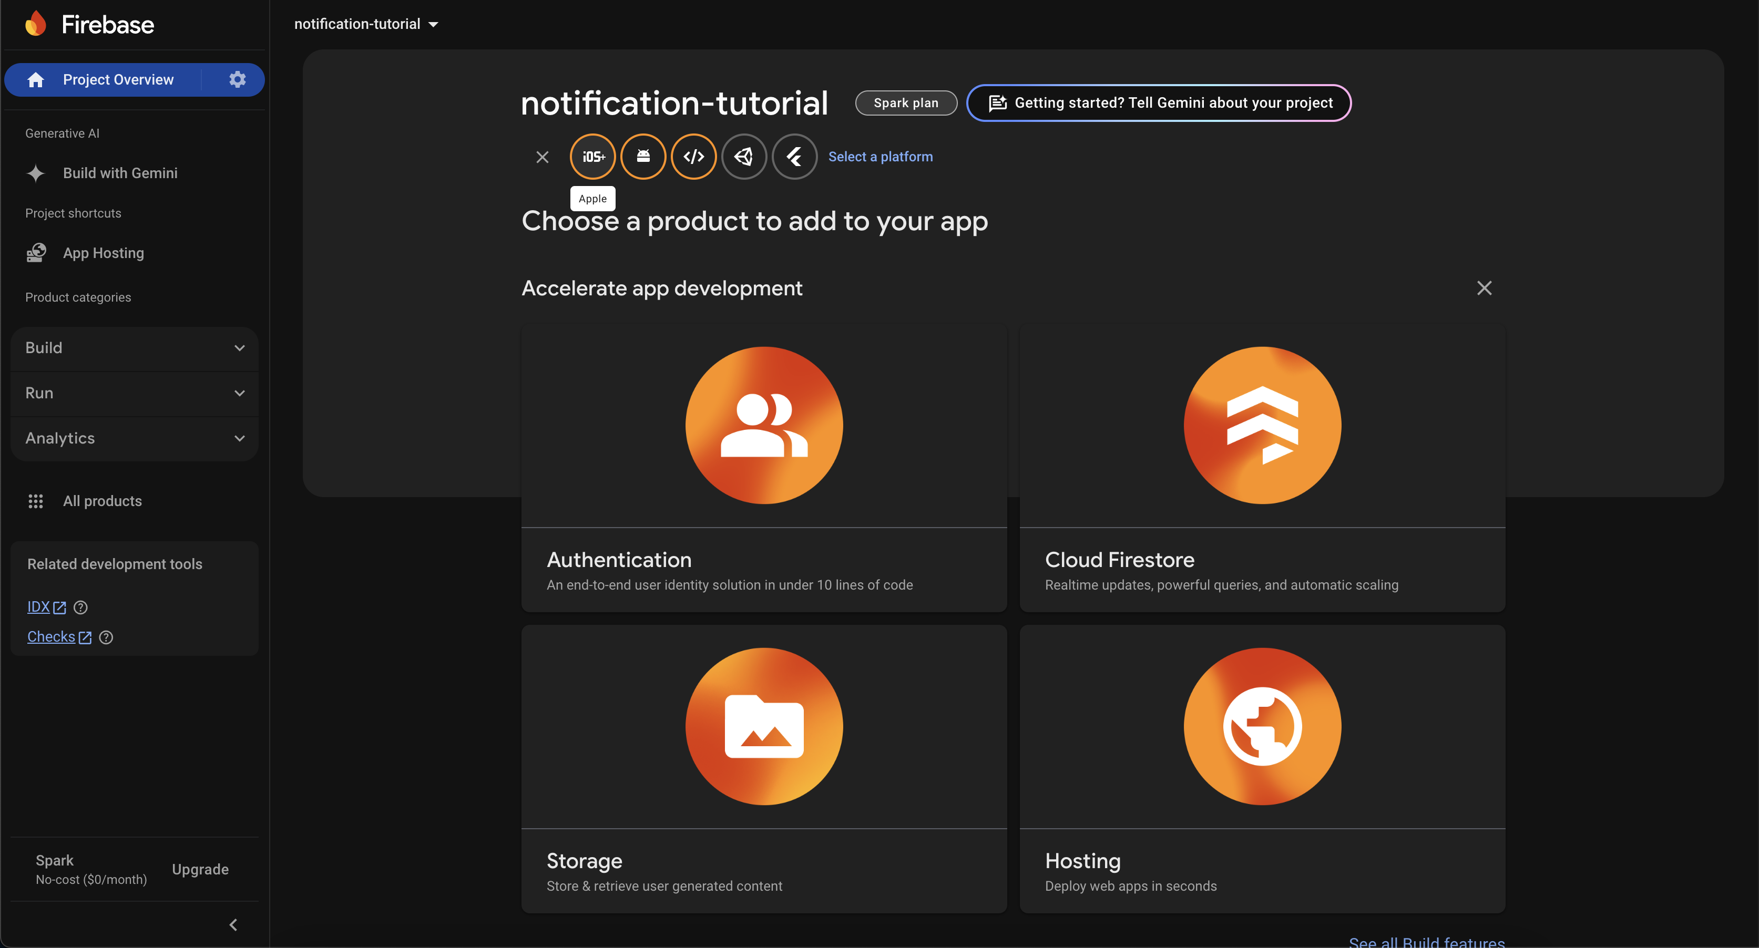The image size is (1759, 948).
Task: Click the notification-tutorial page heading
Action: click(674, 103)
